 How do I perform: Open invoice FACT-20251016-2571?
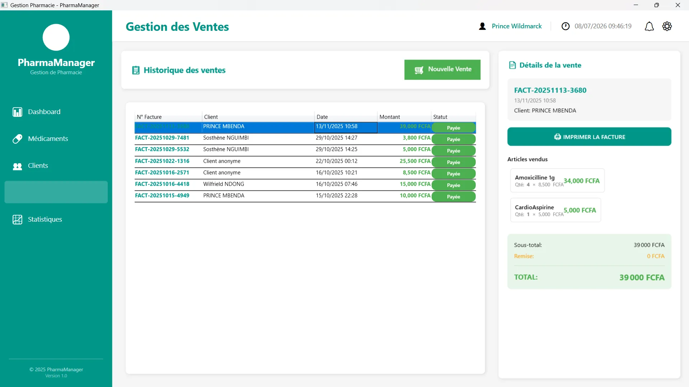162,173
